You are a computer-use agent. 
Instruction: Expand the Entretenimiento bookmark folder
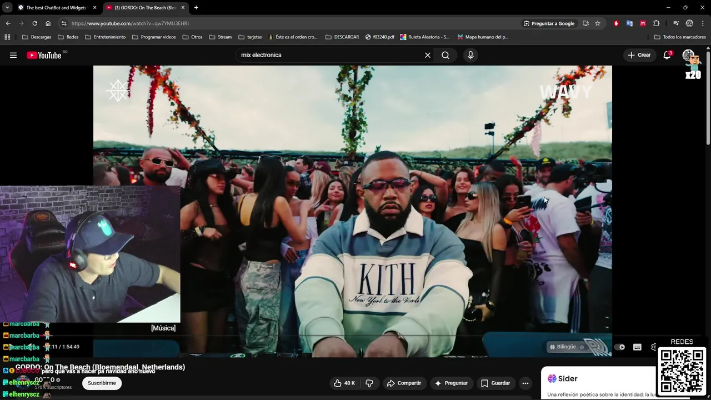105,37
